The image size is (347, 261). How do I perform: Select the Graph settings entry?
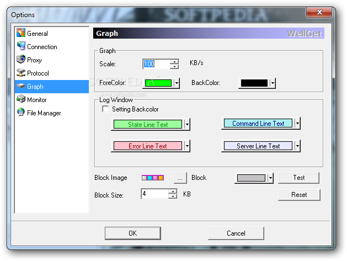(52, 87)
